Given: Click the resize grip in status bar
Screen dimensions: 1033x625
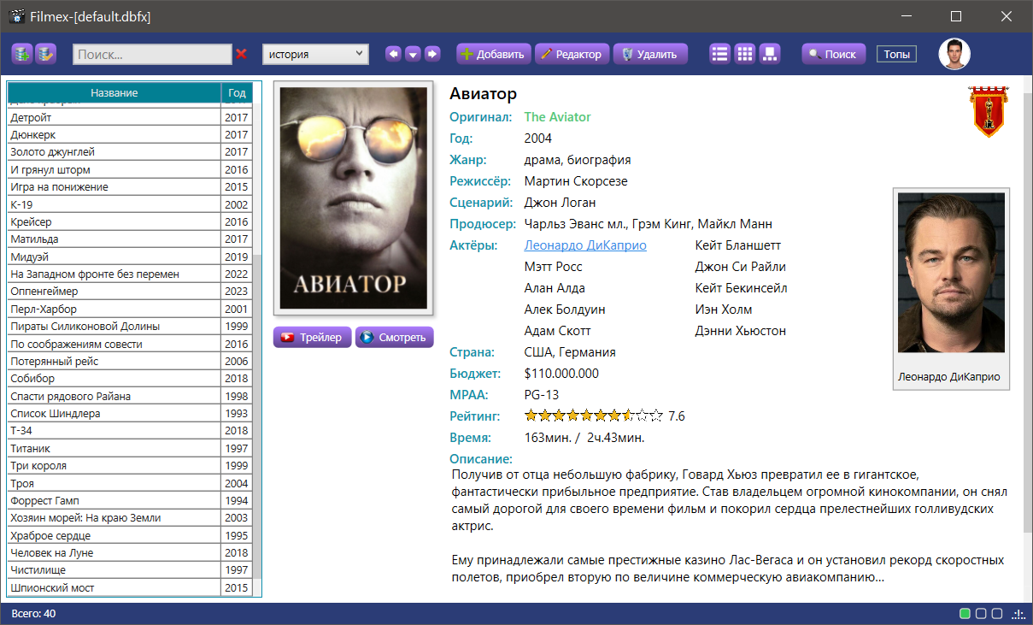Looking at the screenshot, I should coord(1018,614).
